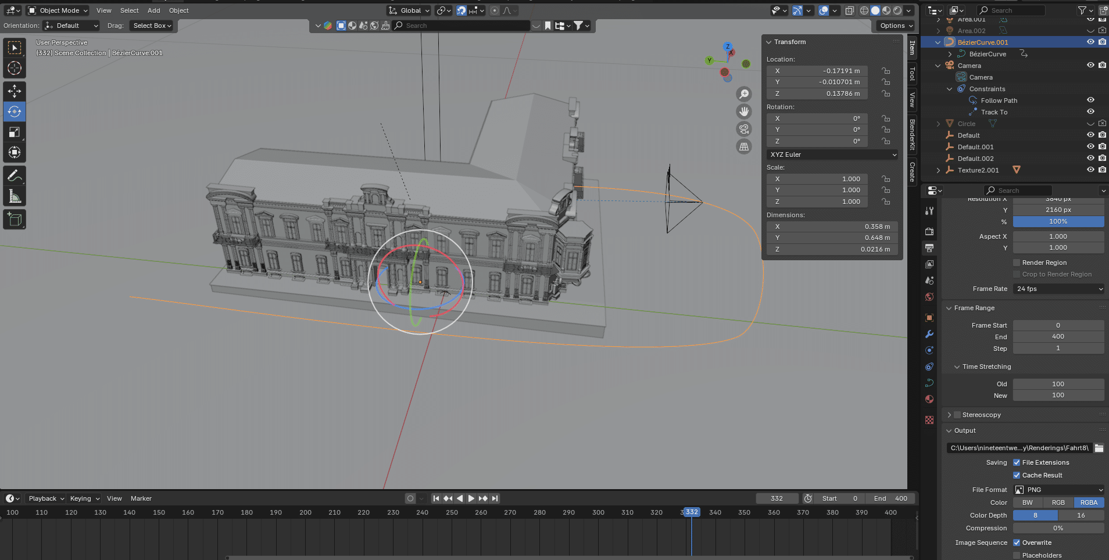Open the XYZ Euler rotation mode dropdown
The width and height of the screenshot is (1109, 560).
(832, 155)
